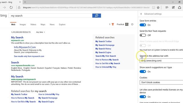Click the padlock site security icon
This screenshot has height=103, width=183.
pos(19,7)
